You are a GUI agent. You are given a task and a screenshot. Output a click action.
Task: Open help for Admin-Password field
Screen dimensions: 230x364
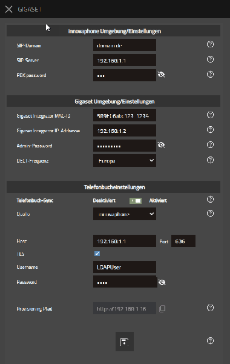[210, 144]
